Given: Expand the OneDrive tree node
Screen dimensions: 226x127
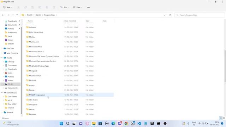Looking at the screenshot, I should (x=2, y=48).
